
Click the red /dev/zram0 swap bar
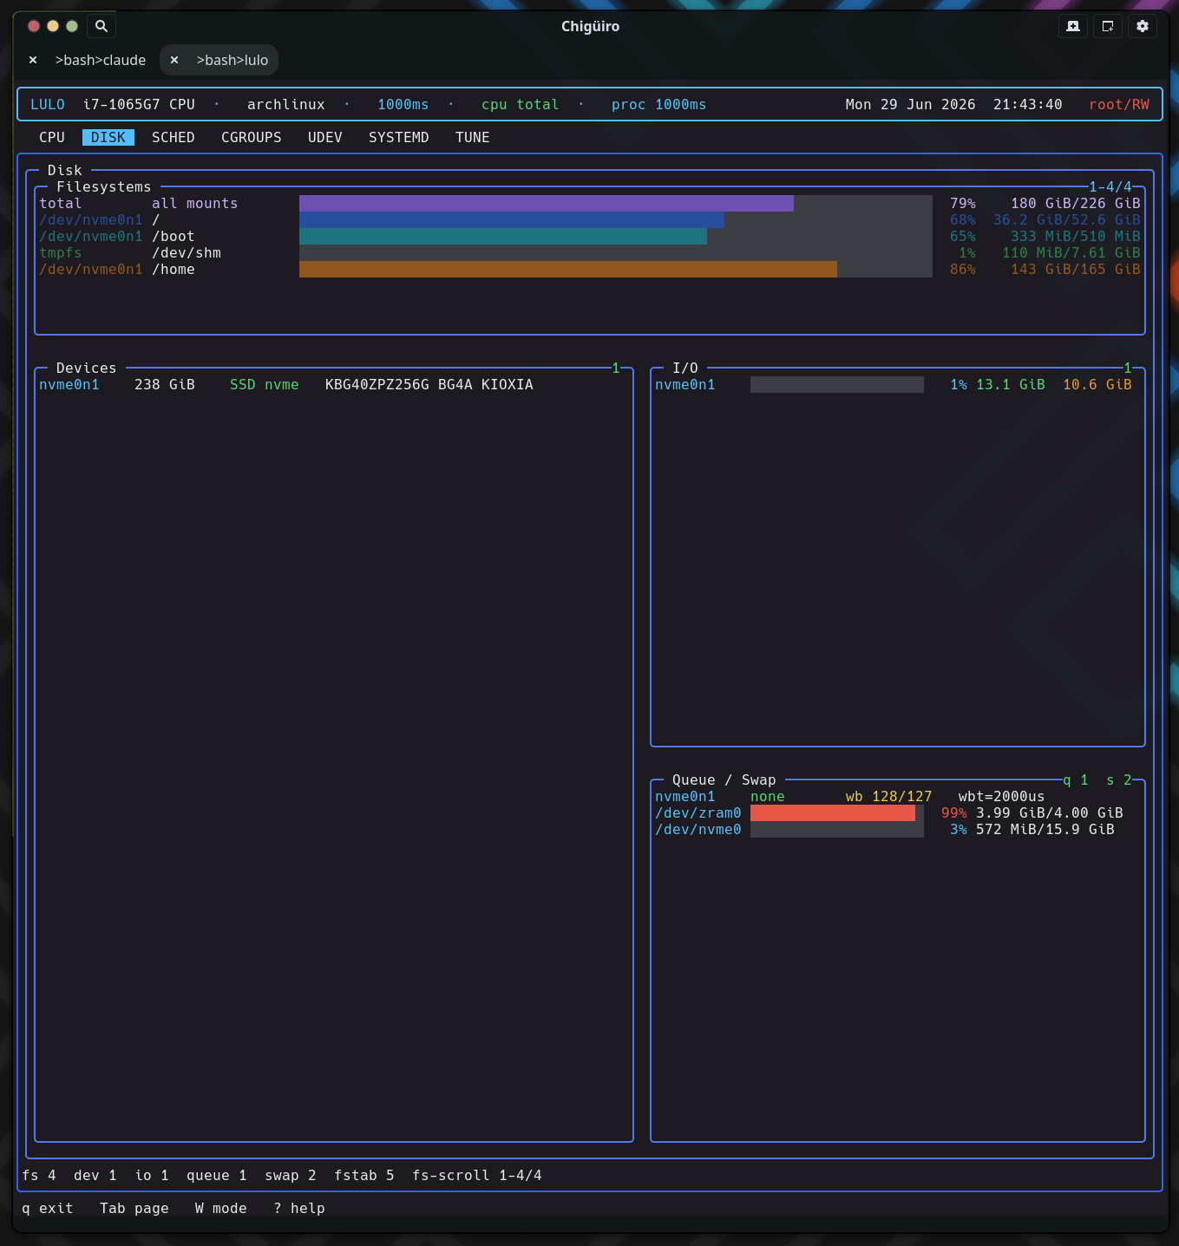[833, 812]
